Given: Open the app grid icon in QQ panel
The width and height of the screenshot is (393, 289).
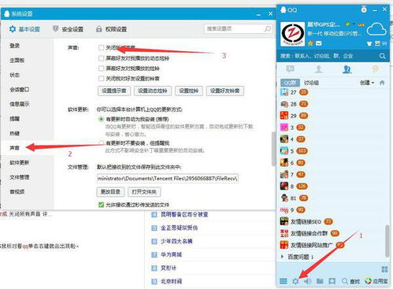Looking at the screenshot, I should 384,269.
